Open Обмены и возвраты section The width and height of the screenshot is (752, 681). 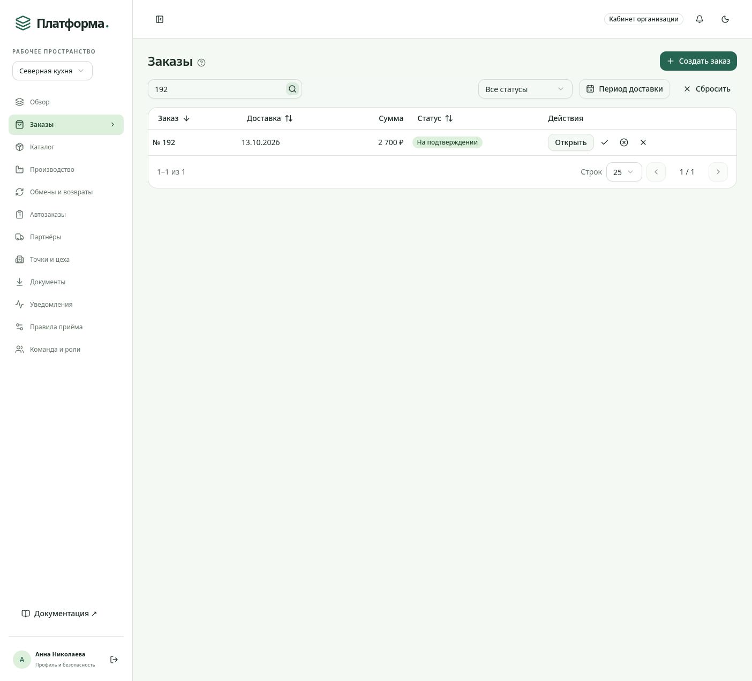[x=66, y=192]
